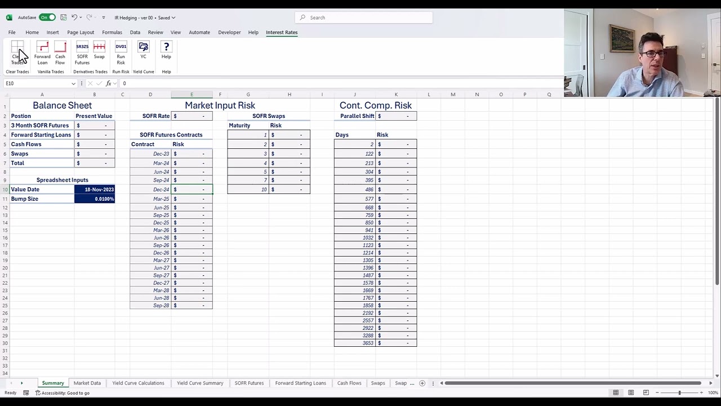The height and width of the screenshot is (406, 721).
Task: Select the Parallel Shift label cell
Action: pos(355,116)
